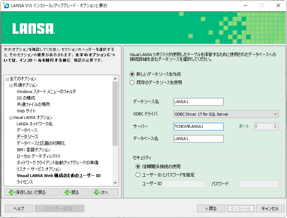
Task: Choose 信頼関係接続の使用 security option
Action: coord(138,166)
